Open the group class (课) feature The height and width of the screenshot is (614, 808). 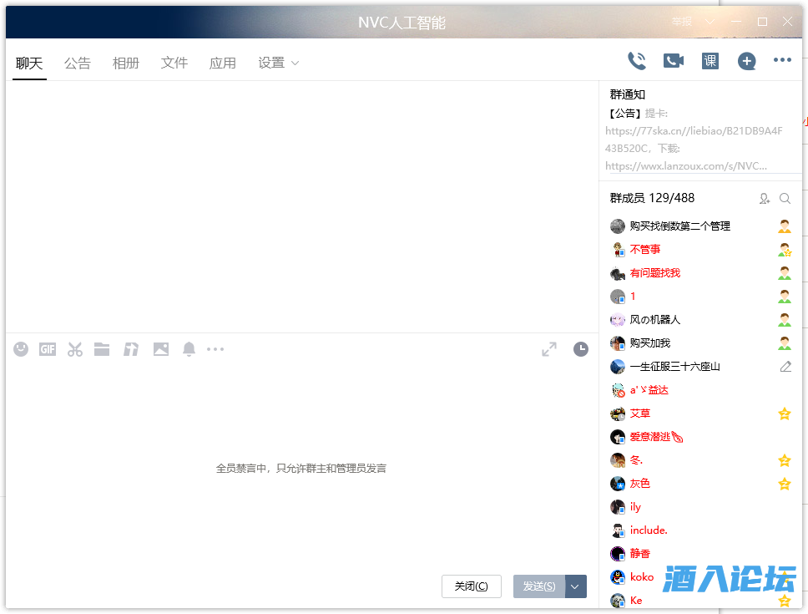point(710,61)
